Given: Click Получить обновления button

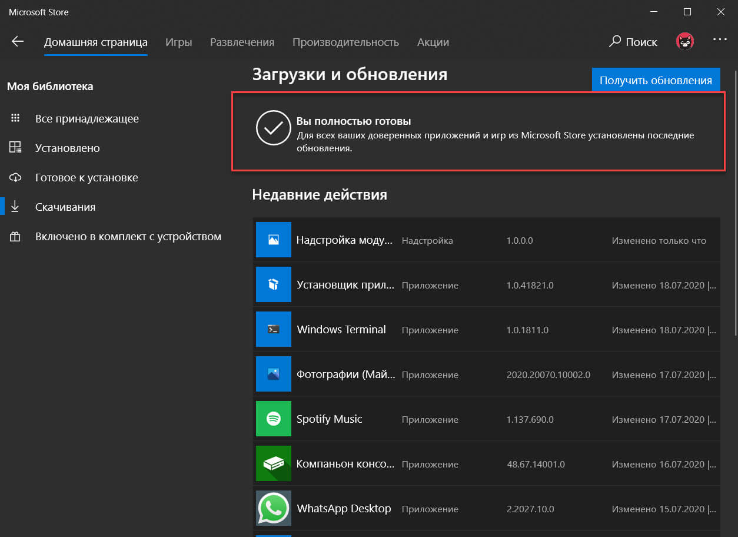Looking at the screenshot, I should click(656, 80).
